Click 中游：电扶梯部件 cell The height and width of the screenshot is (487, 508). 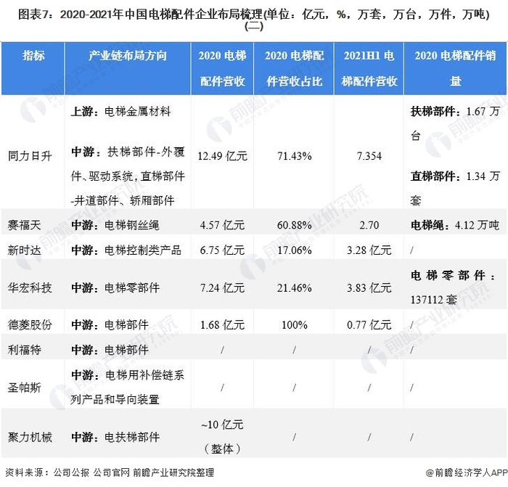coord(115,438)
